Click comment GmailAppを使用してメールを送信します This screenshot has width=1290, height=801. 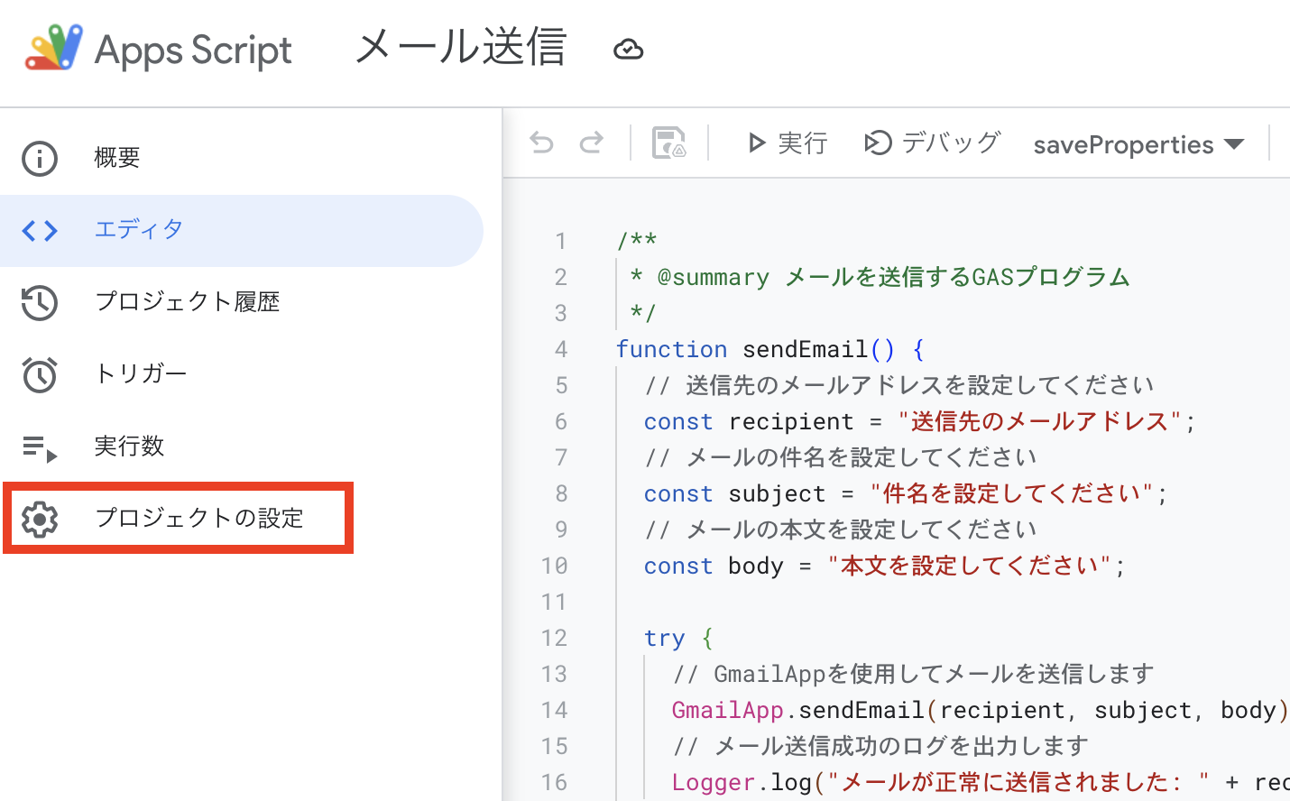tap(914, 674)
